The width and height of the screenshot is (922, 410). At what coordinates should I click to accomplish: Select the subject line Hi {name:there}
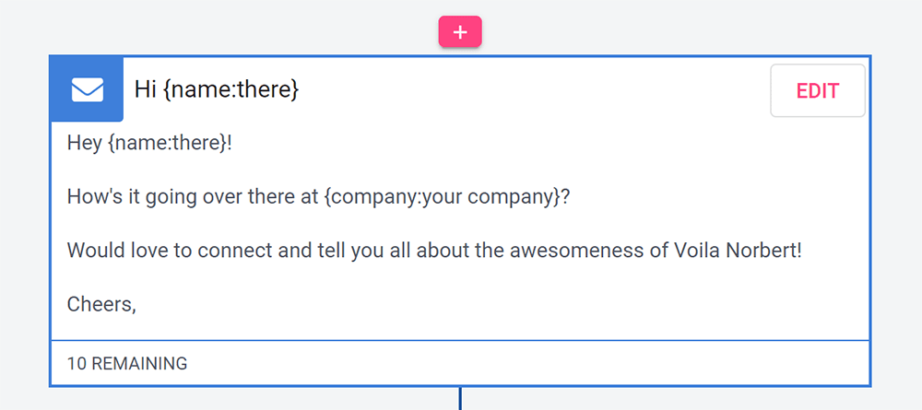point(217,90)
